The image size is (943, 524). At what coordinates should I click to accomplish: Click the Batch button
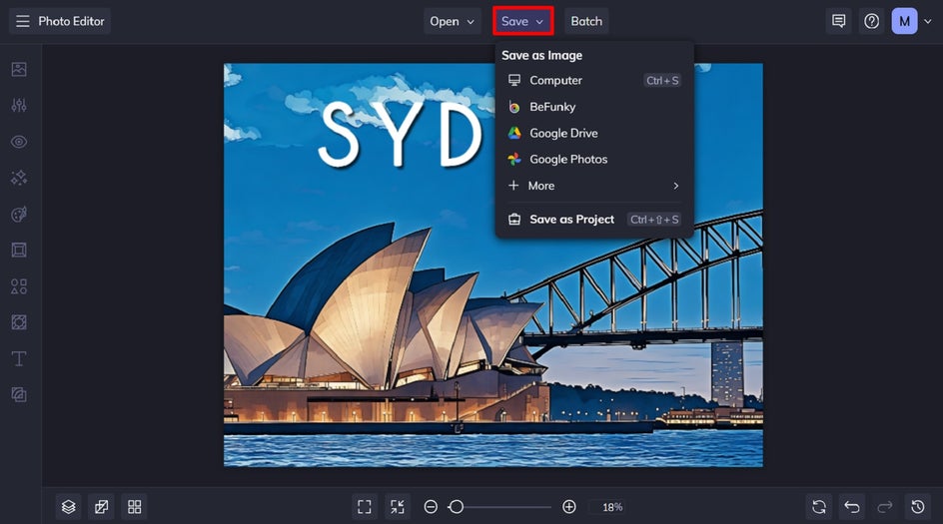coord(586,21)
